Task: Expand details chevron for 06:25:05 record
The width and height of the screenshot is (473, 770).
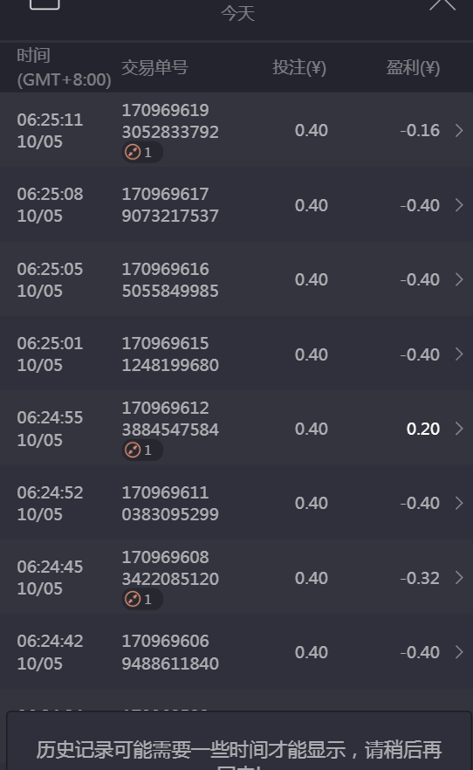Action: (x=459, y=280)
